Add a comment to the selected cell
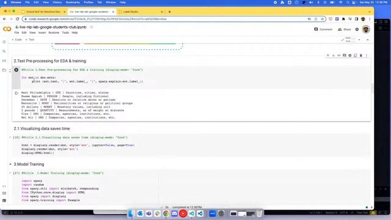The width and height of the screenshot is (391, 220). click(x=345, y=56)
